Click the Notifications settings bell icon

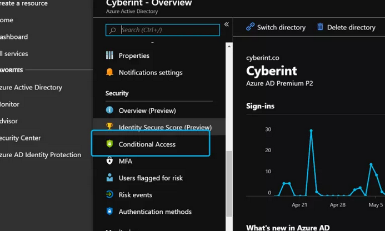tap(109, 72)
